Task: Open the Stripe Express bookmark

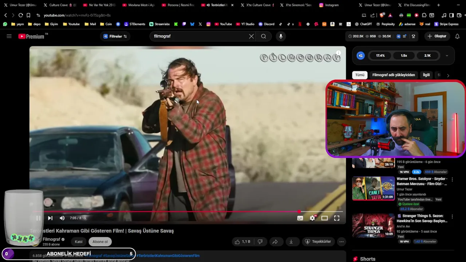Action: pyautogui.click(x=446, y=24)
